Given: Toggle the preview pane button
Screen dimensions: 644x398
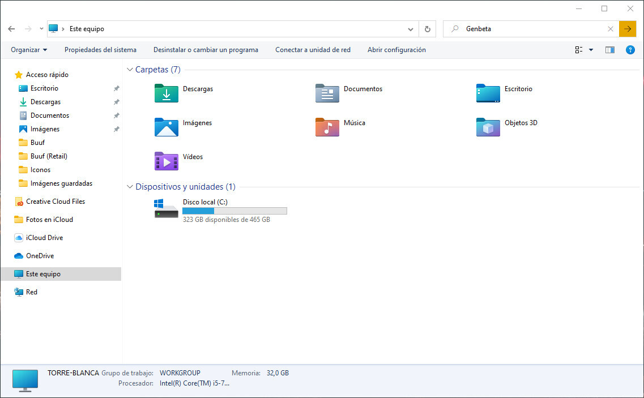Looking at the screenshot, I should point(609,50).
